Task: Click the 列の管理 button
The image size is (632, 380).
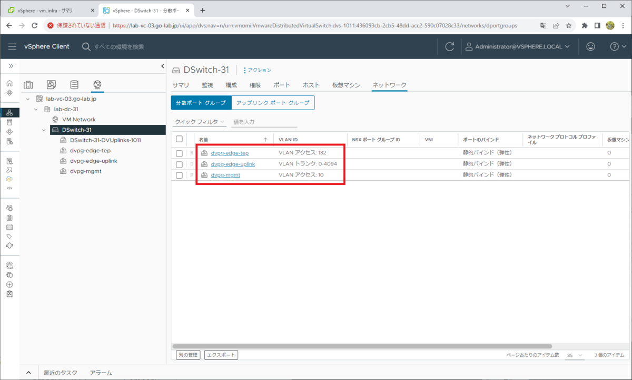Action: pos(188,355)
